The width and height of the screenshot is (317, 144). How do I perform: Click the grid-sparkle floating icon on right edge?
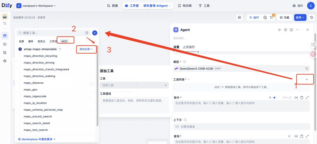click(313, 44)
